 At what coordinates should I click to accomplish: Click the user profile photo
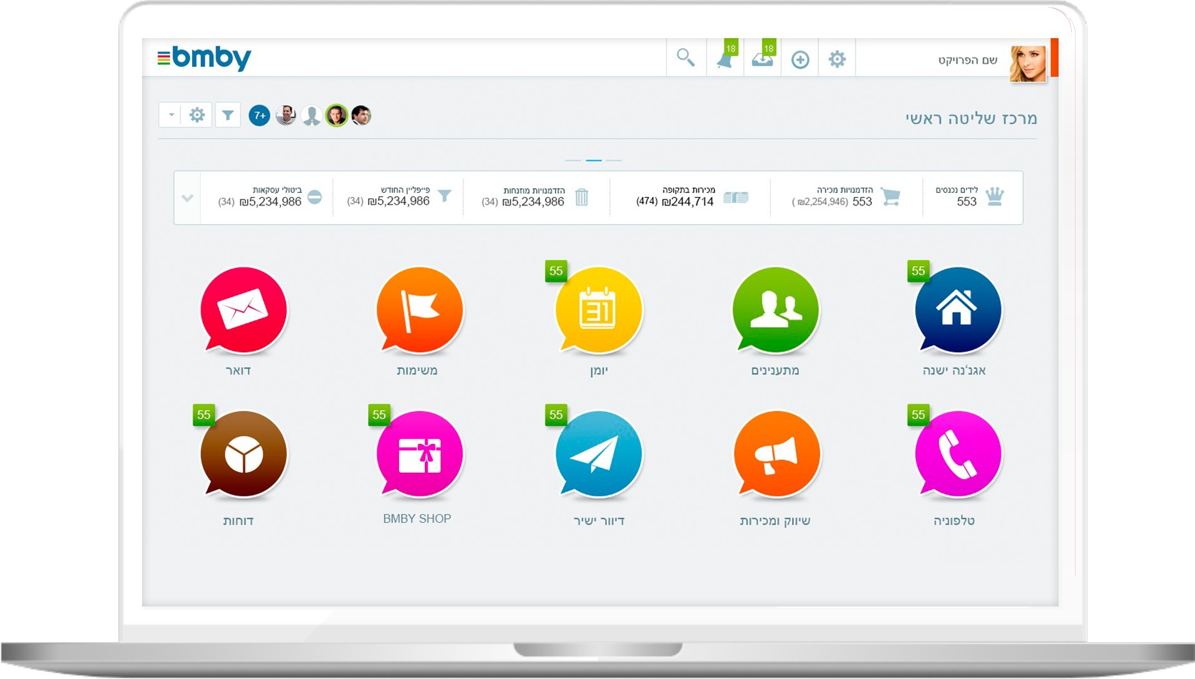1027,63
